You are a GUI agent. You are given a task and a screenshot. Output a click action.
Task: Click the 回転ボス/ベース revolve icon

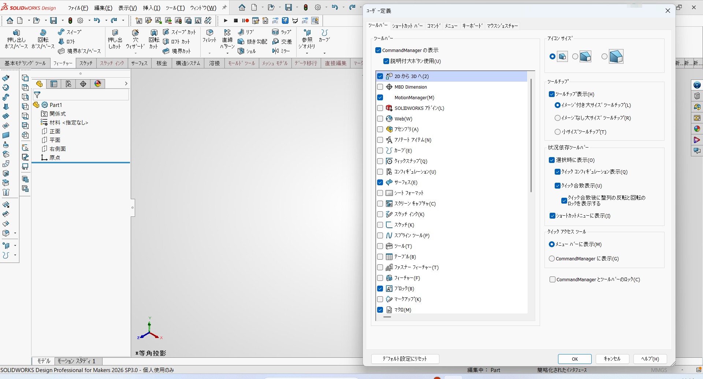(x=43, y=33)
